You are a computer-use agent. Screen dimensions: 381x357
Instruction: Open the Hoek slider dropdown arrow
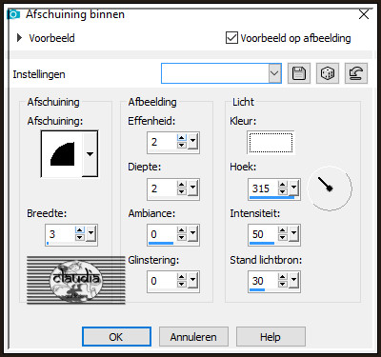[x=293, y=188]
